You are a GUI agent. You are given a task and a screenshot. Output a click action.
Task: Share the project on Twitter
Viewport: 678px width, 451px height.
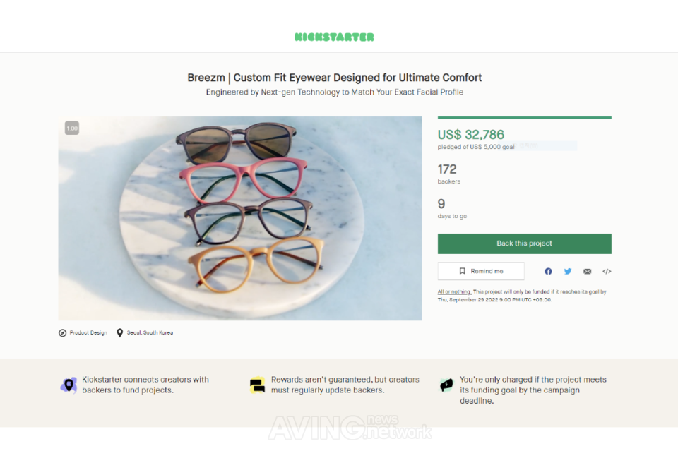(x=568, y=271)
